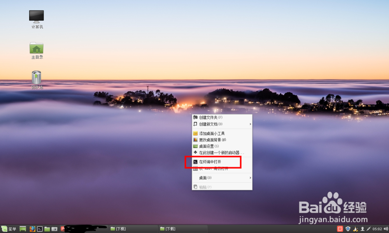This screenshot has height=233, width=389.
Task: Click the network icon in the system tray
Action: (368, 229)
